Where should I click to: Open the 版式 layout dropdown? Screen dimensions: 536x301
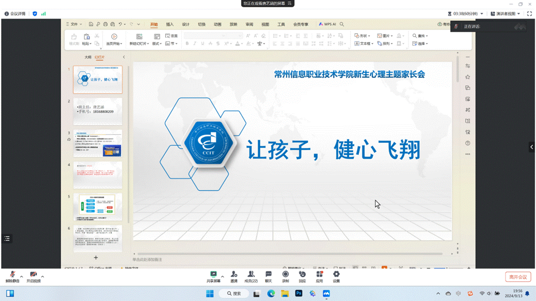[x=157, y=44]
